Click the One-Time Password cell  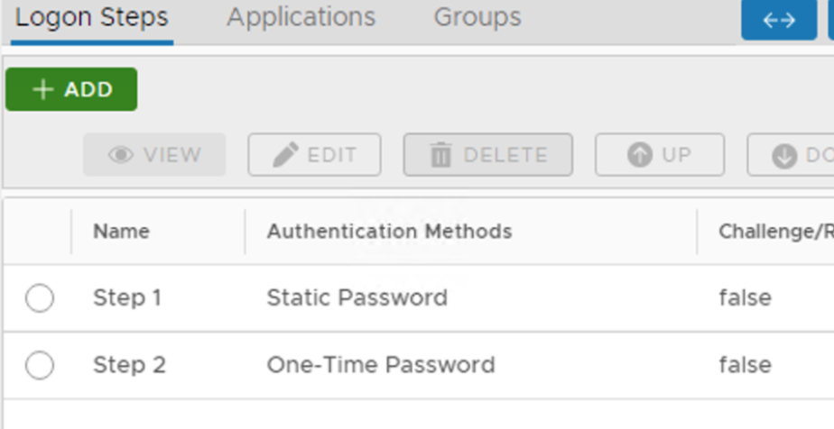coord(380,365)
